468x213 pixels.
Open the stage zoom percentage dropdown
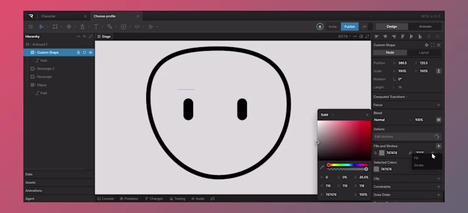click(344, 36)
